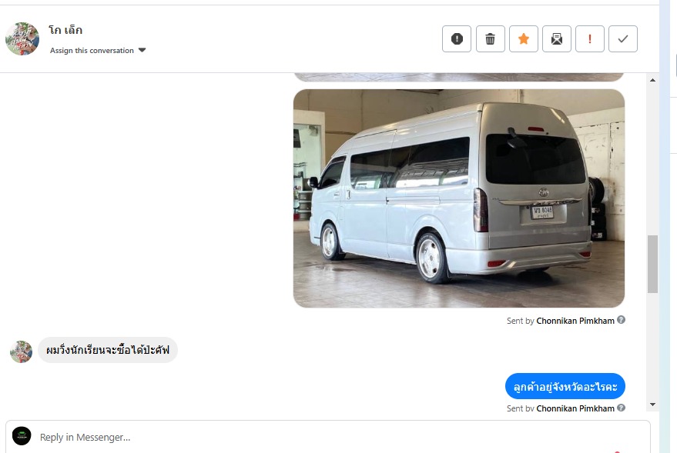The width and height of the screenshot is (677, 453).
Task: Mark conversation as spam with octagon icon
Action: pos(457,38)
